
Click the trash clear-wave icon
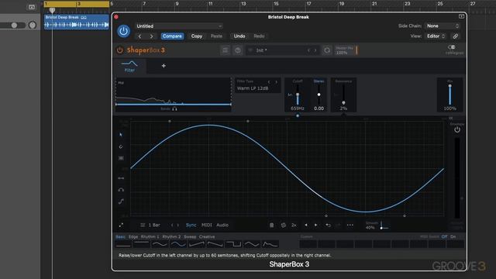point(271,226)
